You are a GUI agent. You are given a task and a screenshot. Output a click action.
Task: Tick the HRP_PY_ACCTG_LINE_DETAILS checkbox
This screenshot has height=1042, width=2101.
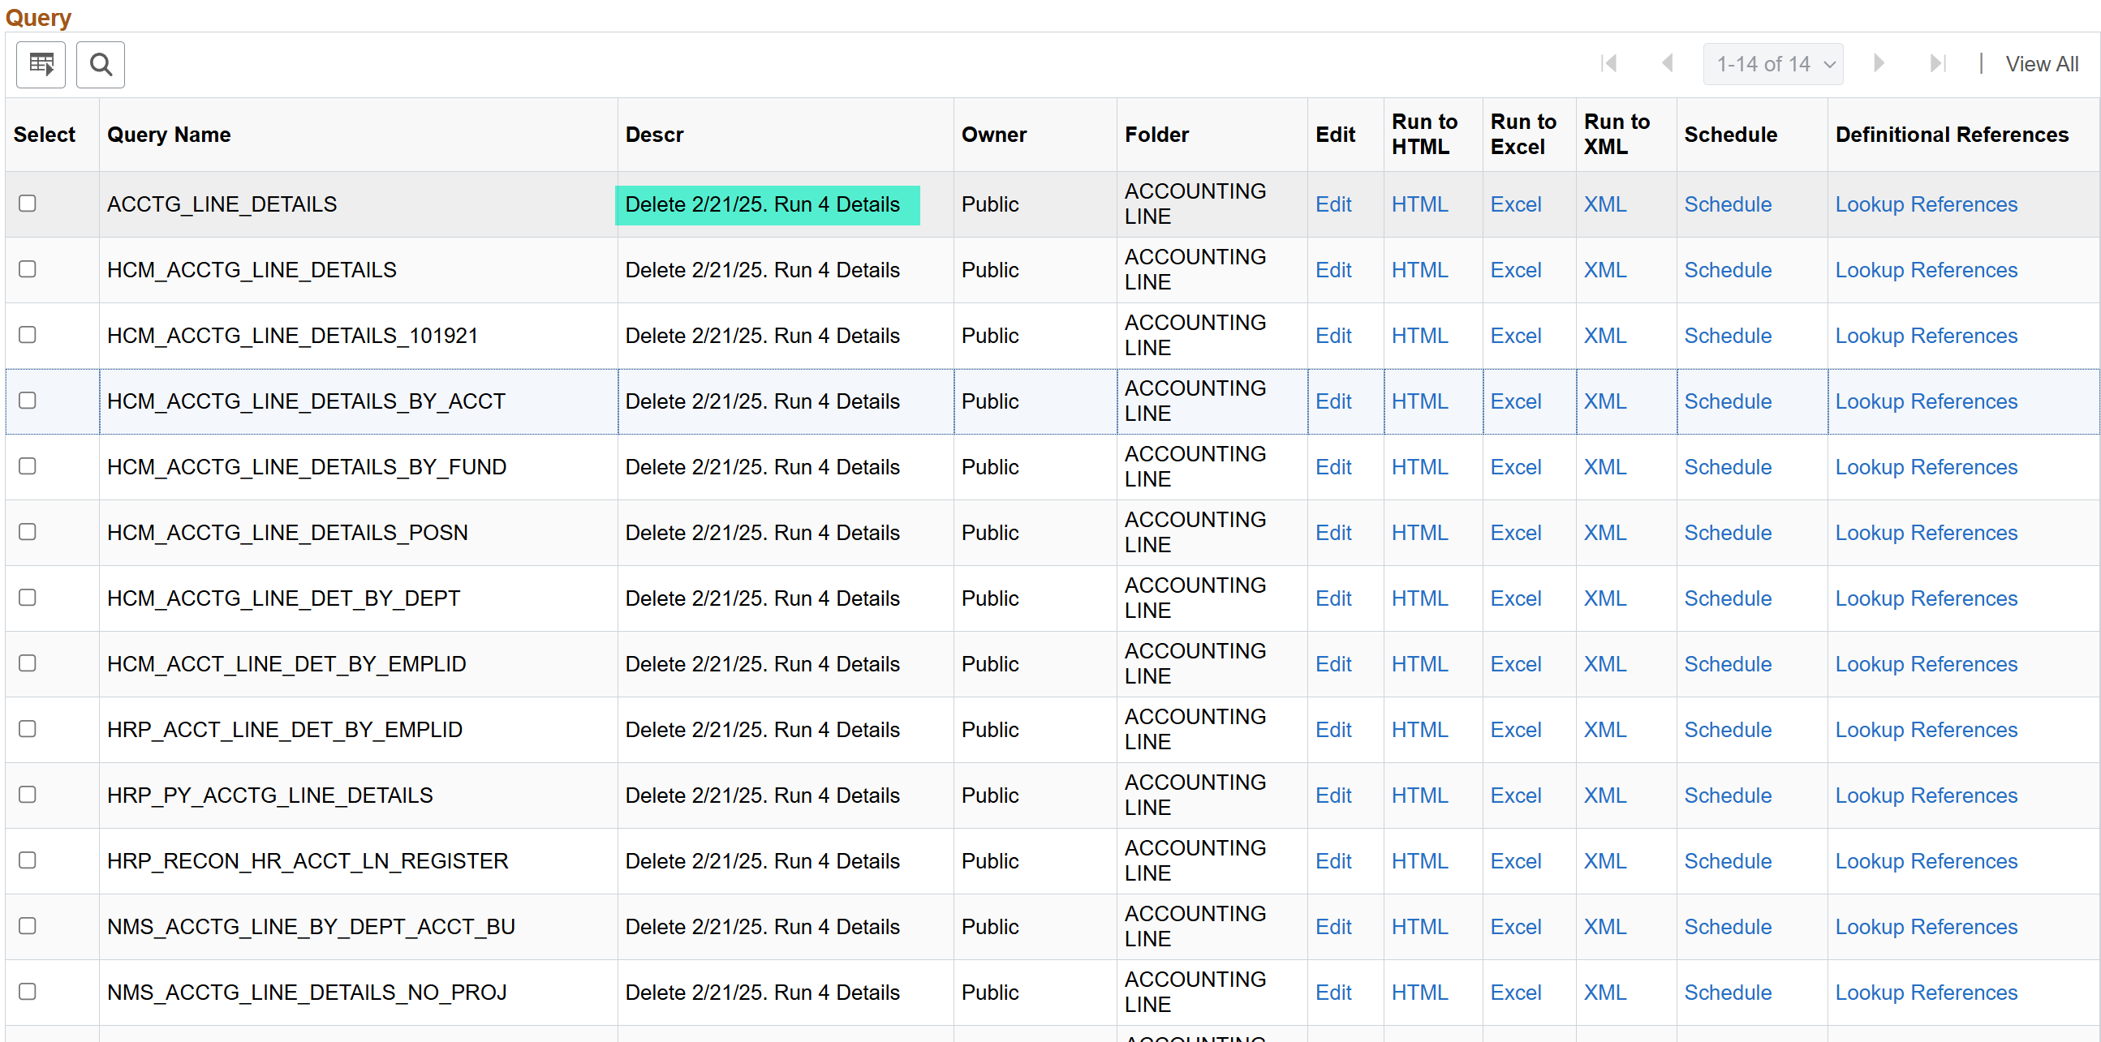[x=28, y=795]
